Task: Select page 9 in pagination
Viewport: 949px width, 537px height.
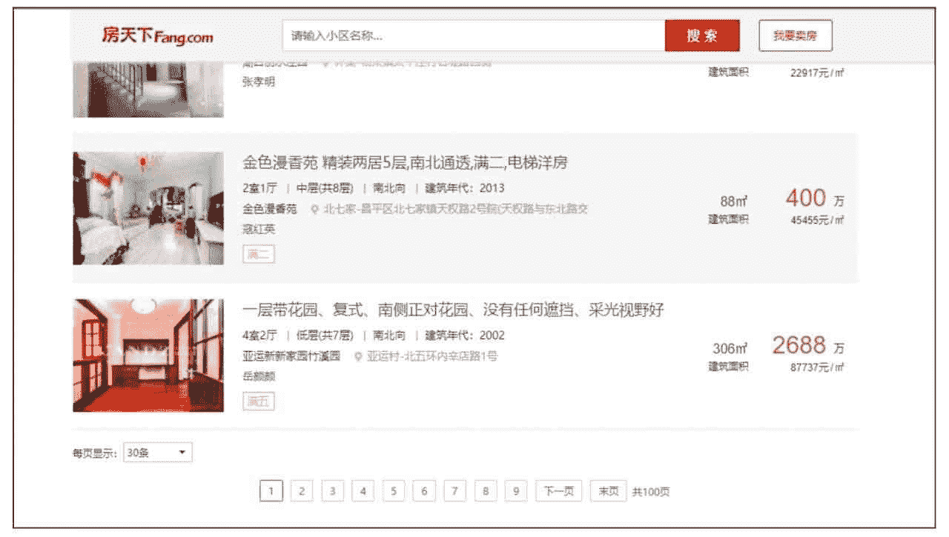Action: [515, 491]
